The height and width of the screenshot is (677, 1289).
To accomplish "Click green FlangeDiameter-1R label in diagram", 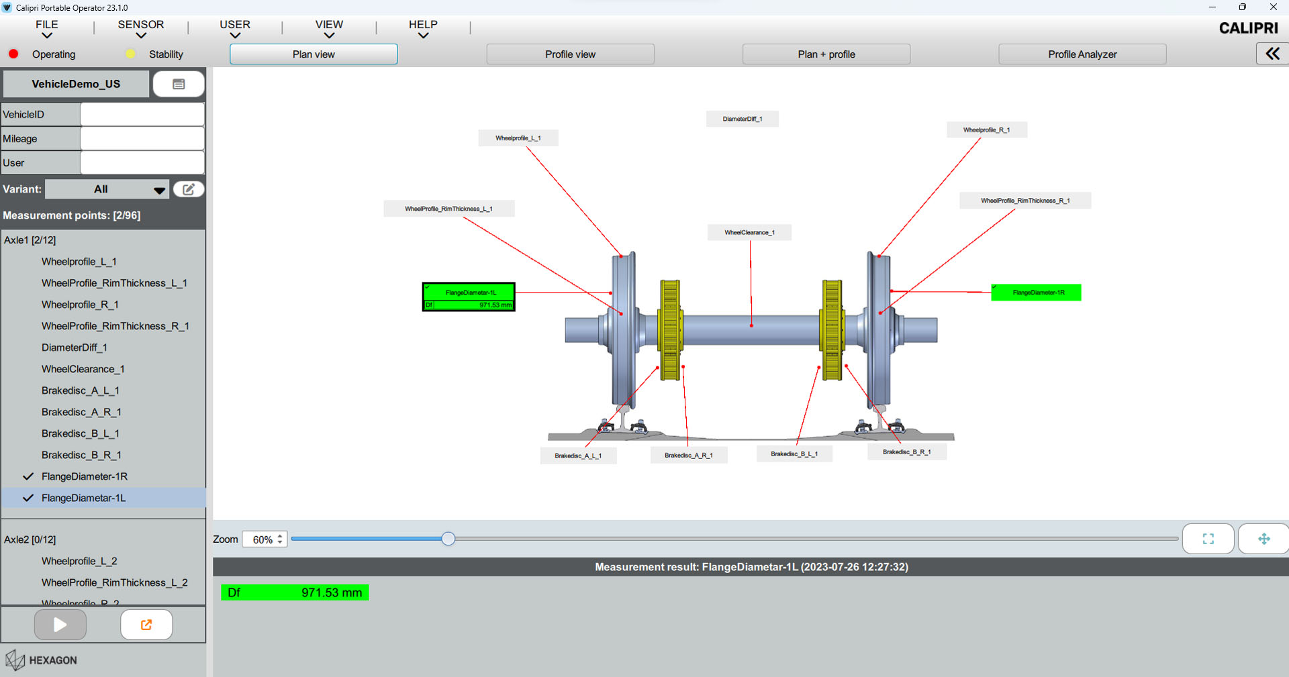I will (1036, 293).
